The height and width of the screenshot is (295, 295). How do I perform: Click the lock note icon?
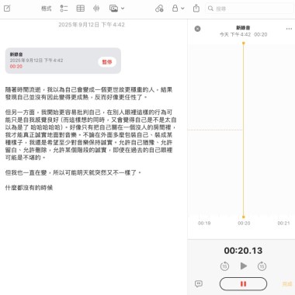pos(175,9)
